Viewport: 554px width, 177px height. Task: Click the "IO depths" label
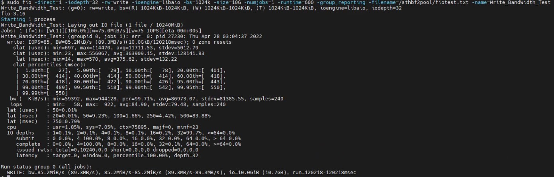(21, 132)
